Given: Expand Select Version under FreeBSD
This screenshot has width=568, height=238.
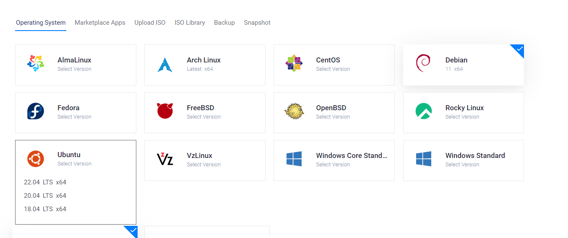Looking at the screenshot, I should click(x=204, y=117).
